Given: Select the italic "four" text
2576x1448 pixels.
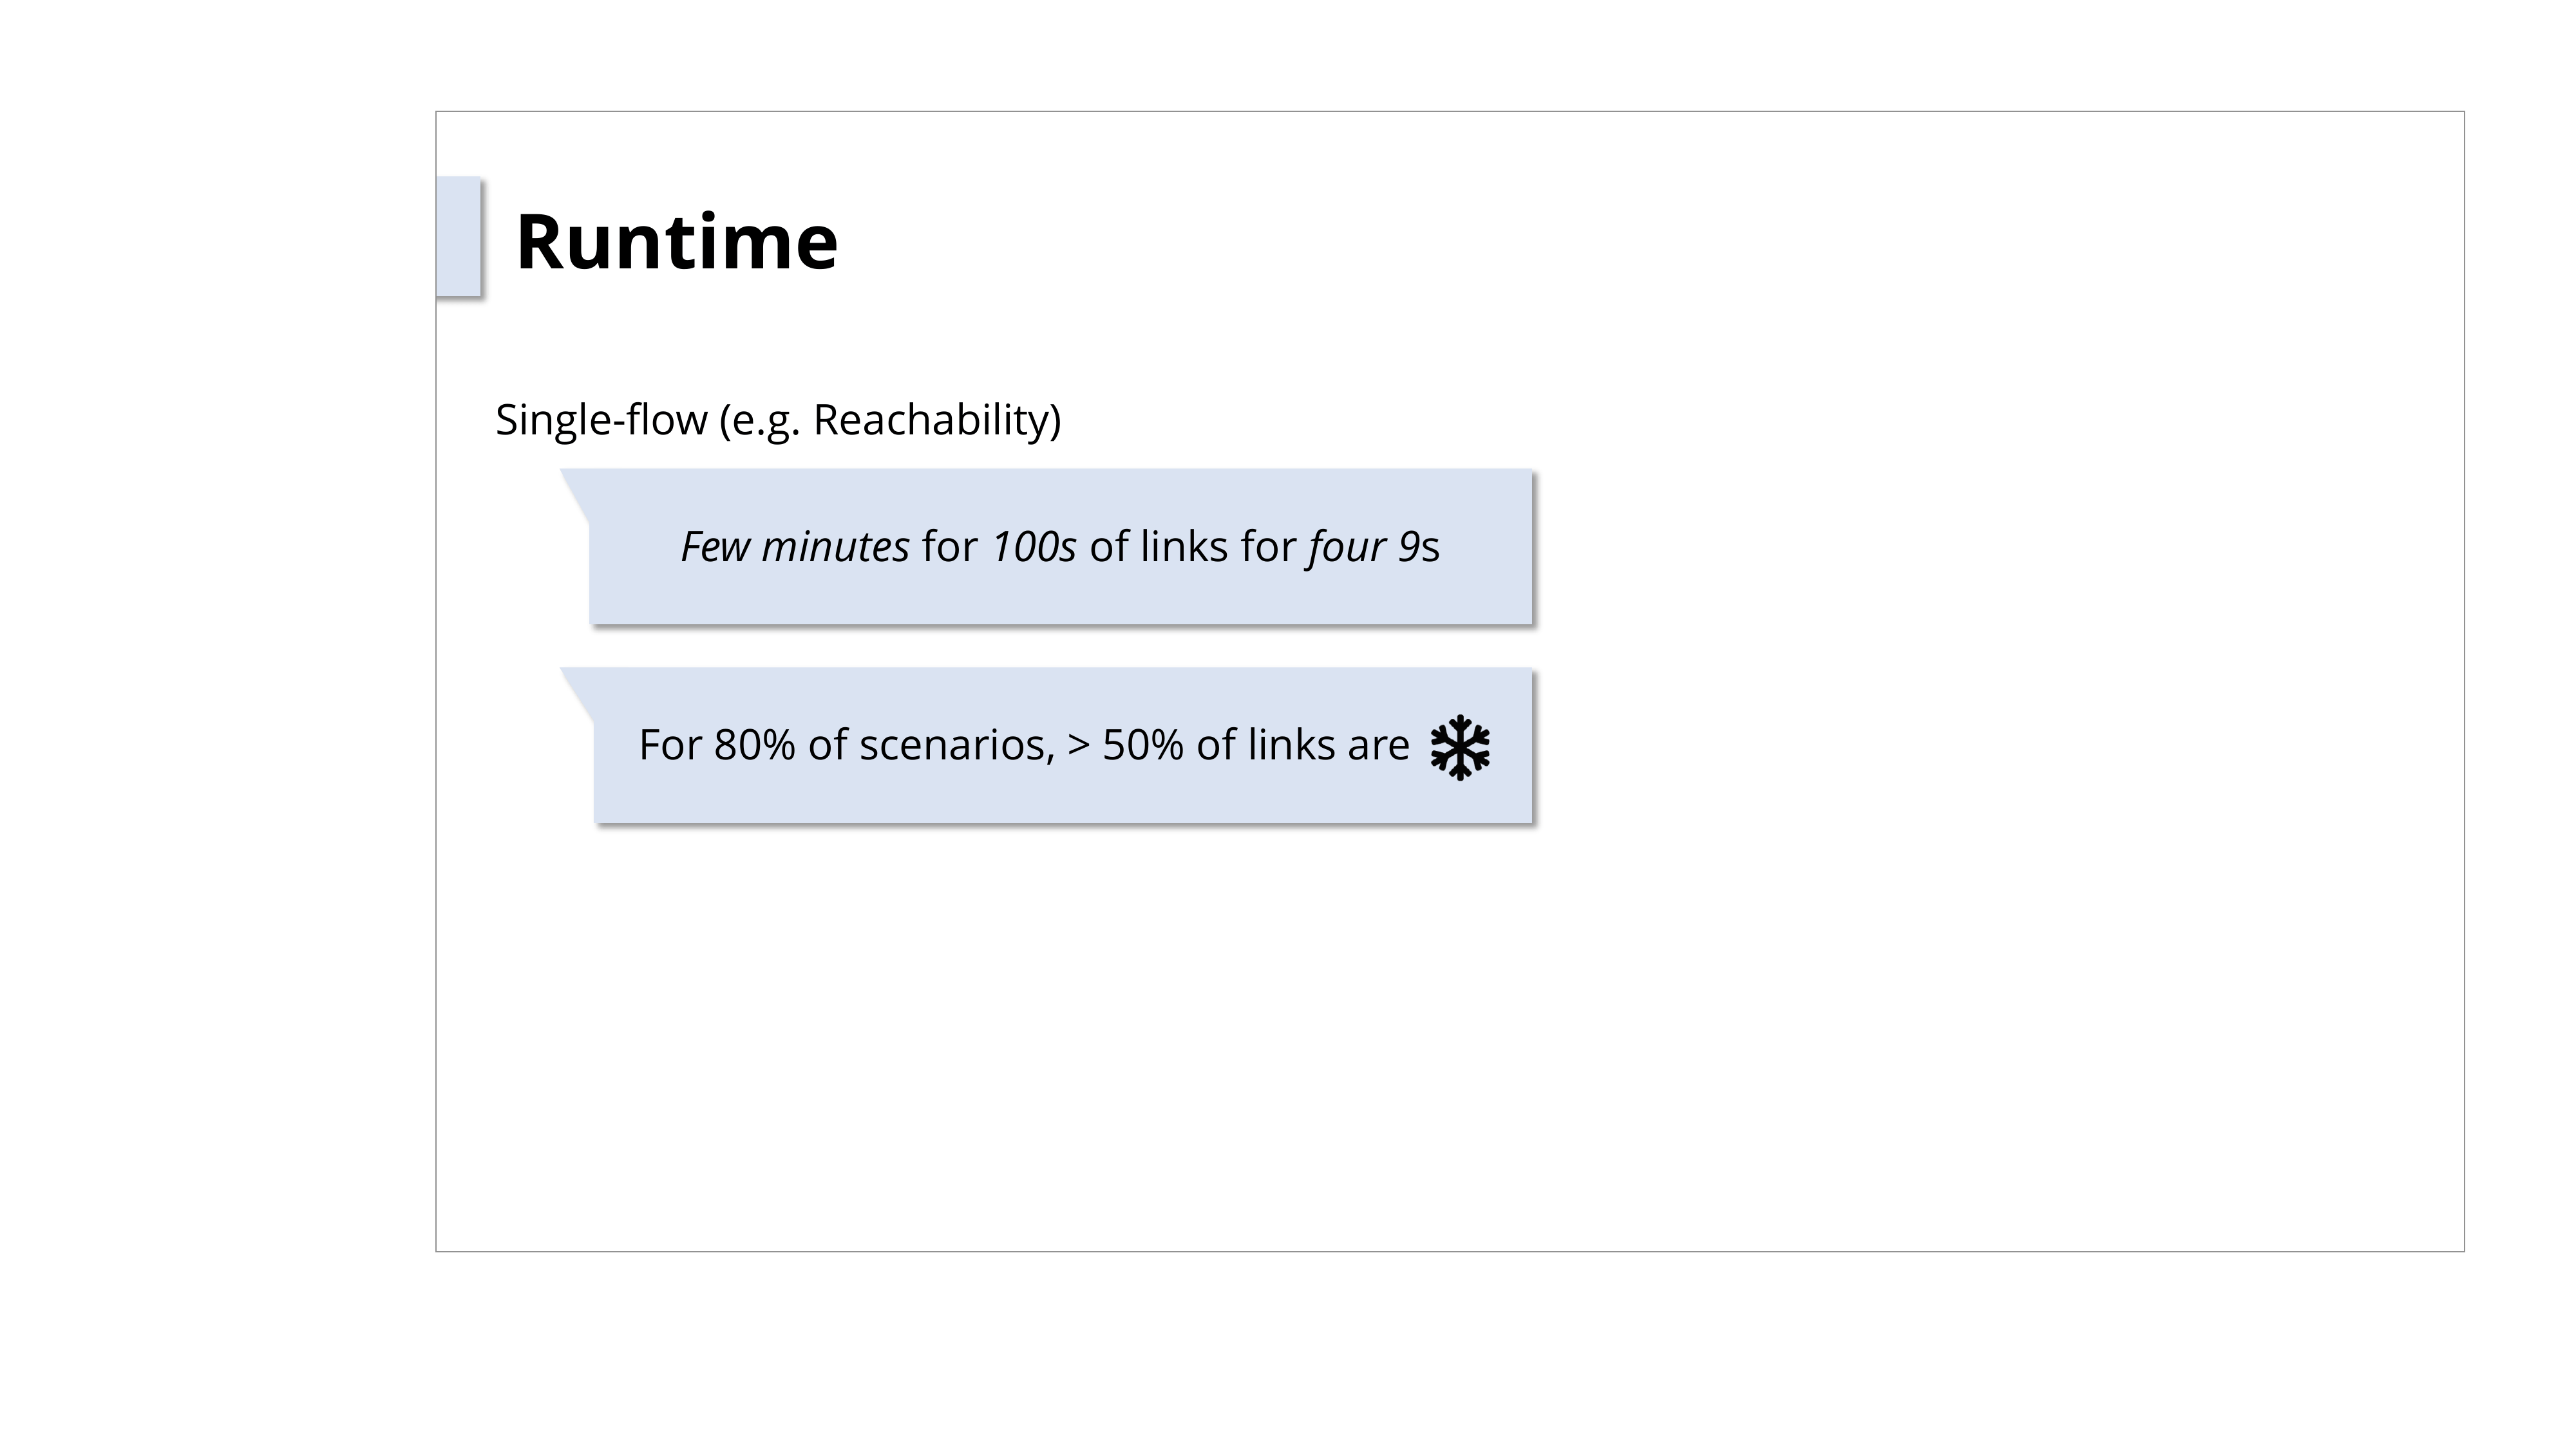Looking at the screenshot, I should tap(1345, 548).
